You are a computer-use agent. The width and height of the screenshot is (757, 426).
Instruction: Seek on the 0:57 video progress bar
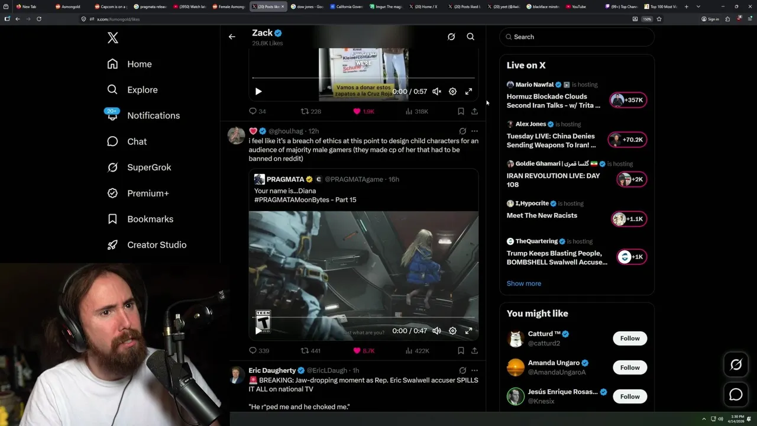363,78
